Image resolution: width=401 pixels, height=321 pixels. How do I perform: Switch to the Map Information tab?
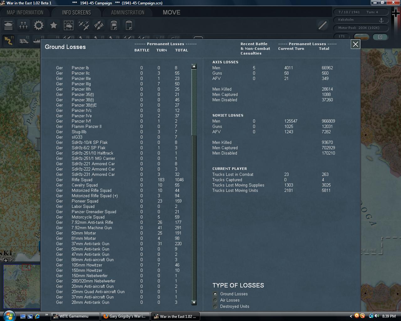(25, 13)
